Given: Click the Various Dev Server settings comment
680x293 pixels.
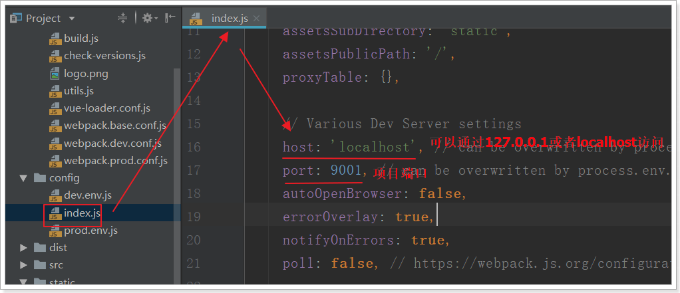Looking at the screenshot, I should [402, 124].
